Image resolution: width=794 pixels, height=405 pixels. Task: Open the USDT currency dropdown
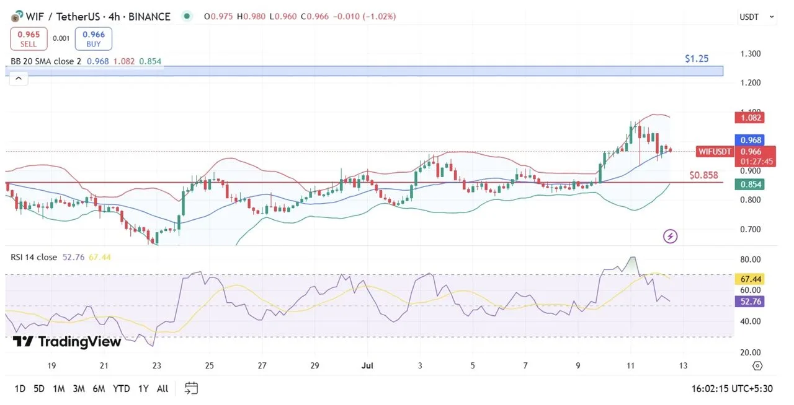757,17
